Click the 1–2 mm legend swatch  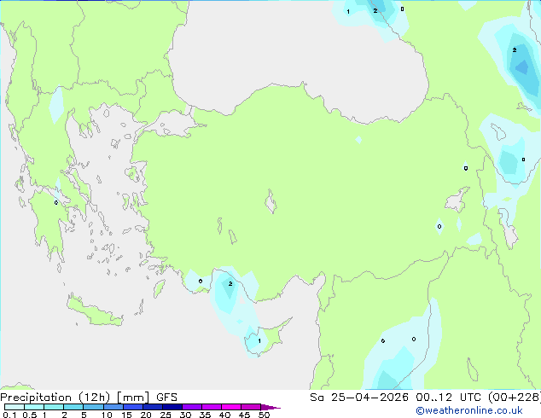coord(54,407)
